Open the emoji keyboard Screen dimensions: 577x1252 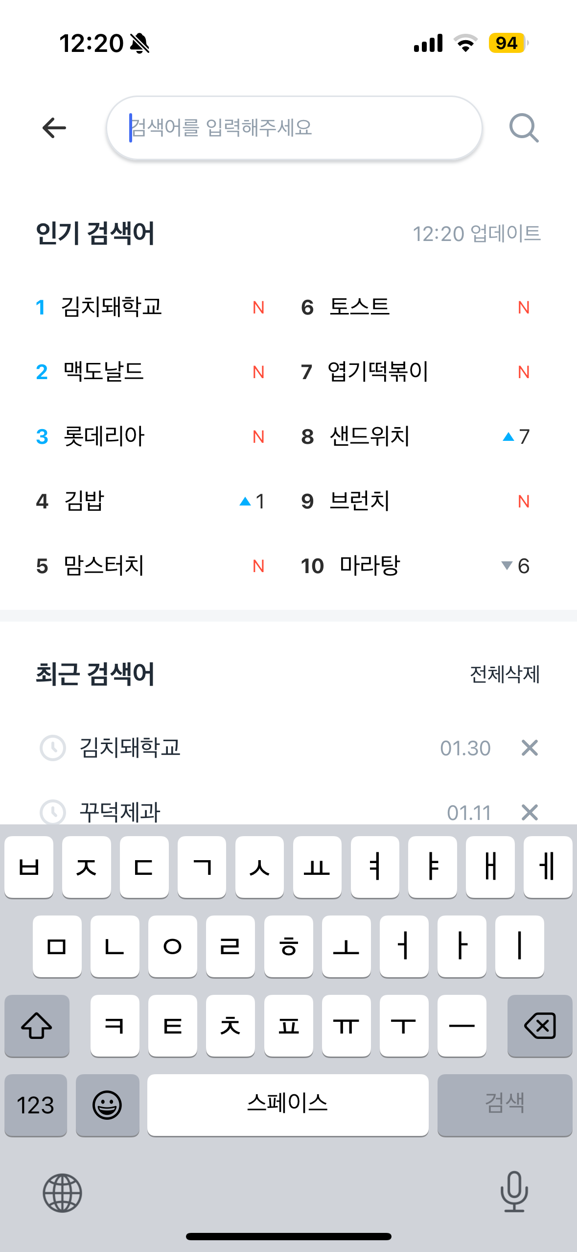(x=108, y=1105)
